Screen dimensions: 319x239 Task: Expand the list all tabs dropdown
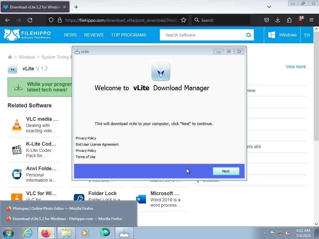pos(269,7)
